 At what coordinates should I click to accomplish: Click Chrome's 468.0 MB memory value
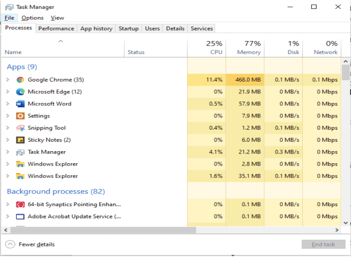248,80
